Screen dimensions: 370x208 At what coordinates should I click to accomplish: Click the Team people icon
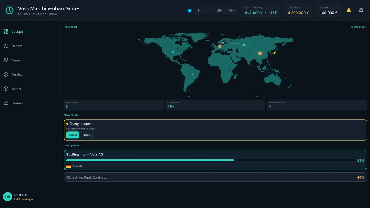click(x=6, y=60)
